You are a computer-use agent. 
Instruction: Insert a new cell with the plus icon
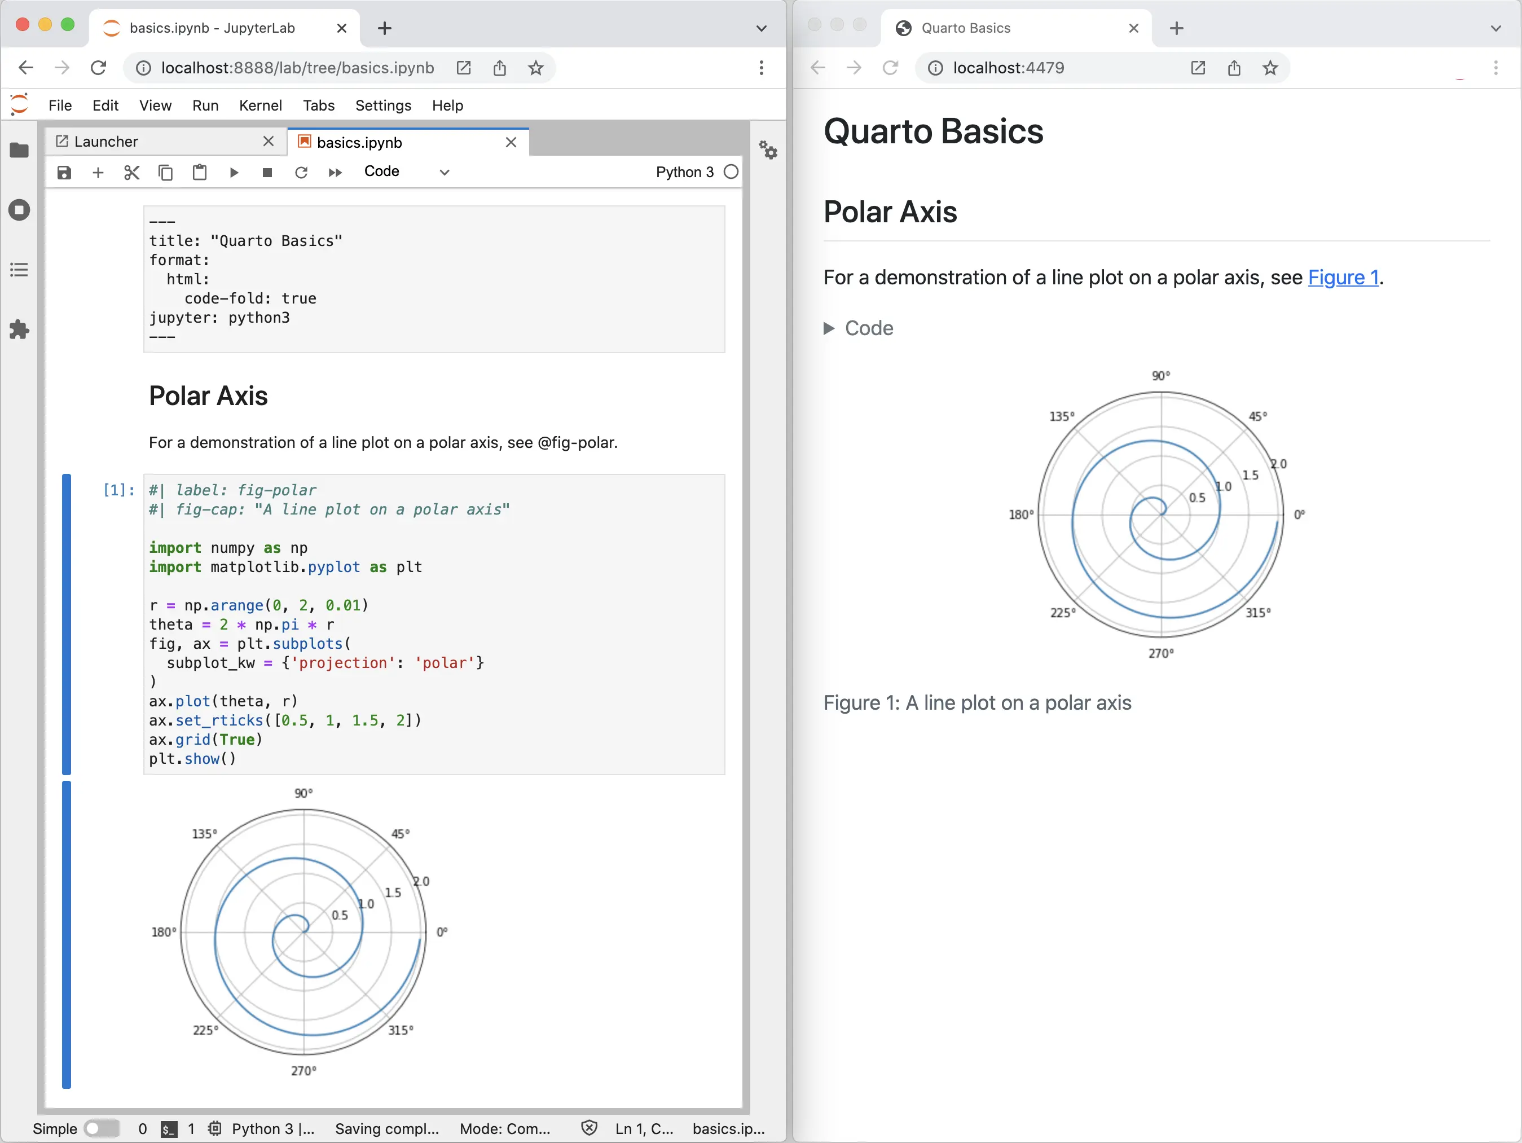pyautogui.click(x=98, y=172)
